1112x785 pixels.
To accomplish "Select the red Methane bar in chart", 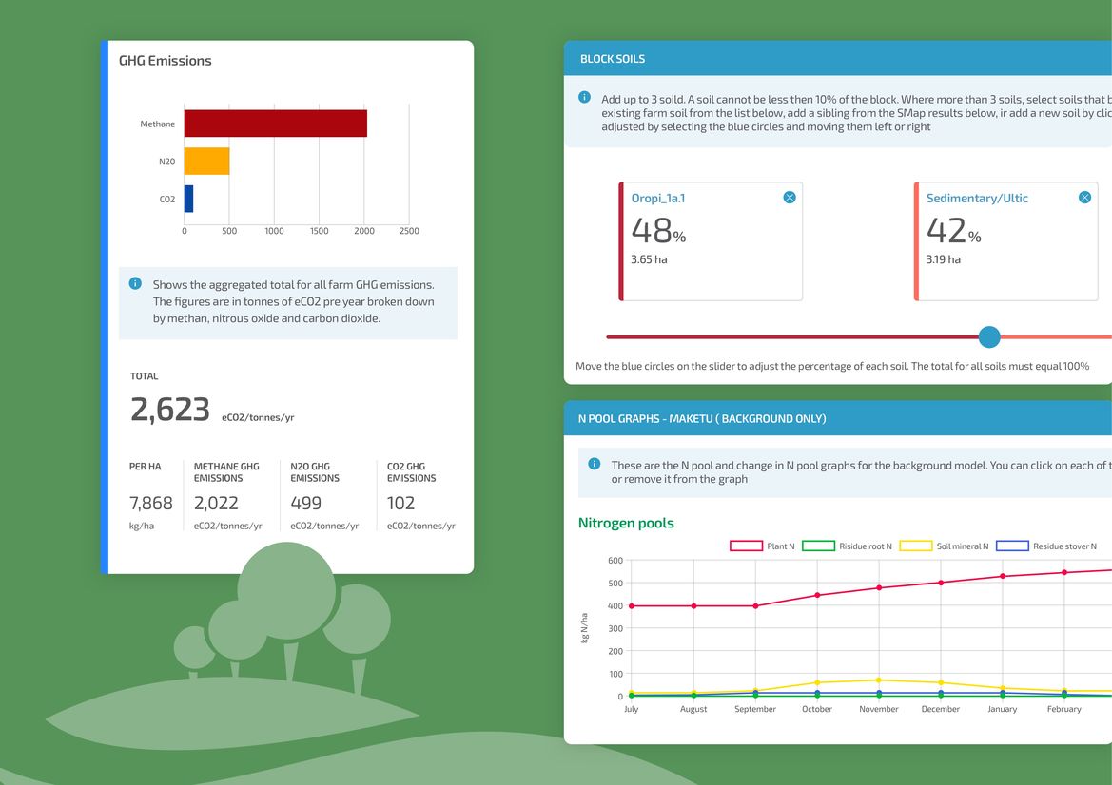I will point(275,124).
